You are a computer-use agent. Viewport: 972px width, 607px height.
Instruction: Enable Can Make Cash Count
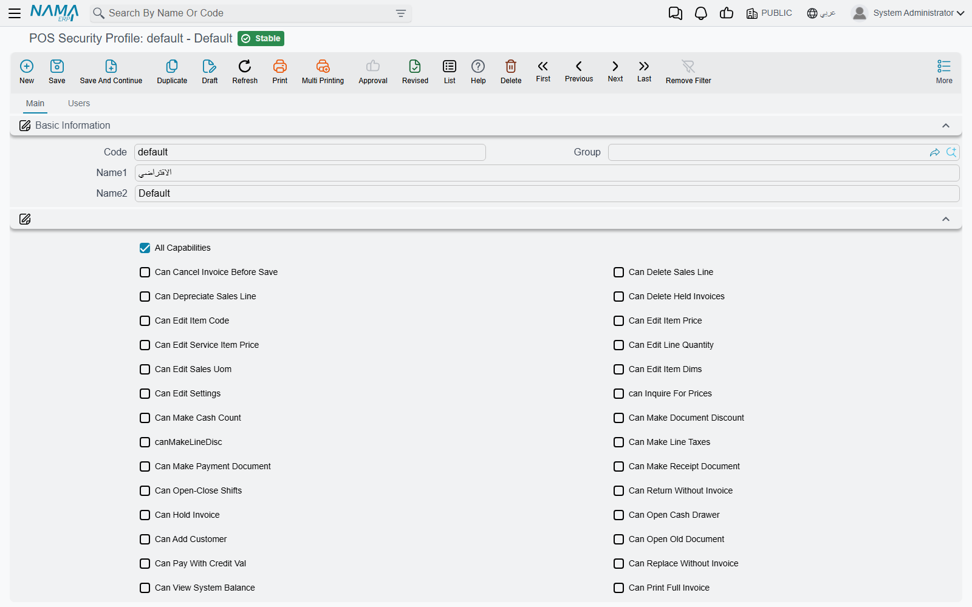coord(145,418)
